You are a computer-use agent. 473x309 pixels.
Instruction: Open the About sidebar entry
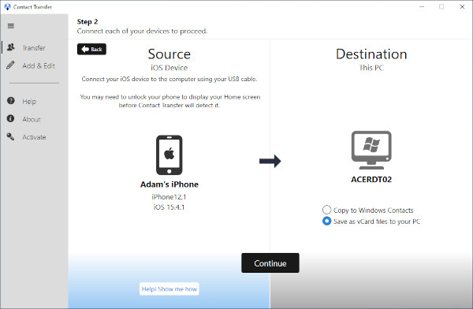point(35,119)
